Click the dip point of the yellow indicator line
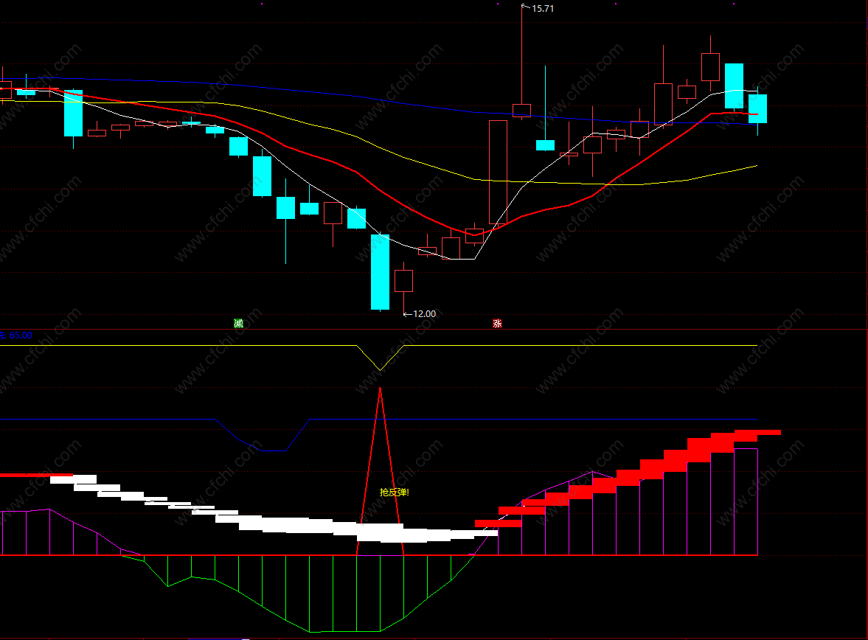This screenshot has height=640, width=868. pyautogui.click(x=381, y=370)
